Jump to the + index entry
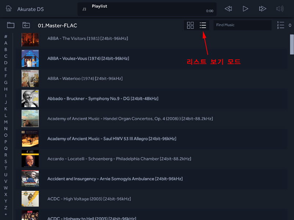 tap(6, 214)
